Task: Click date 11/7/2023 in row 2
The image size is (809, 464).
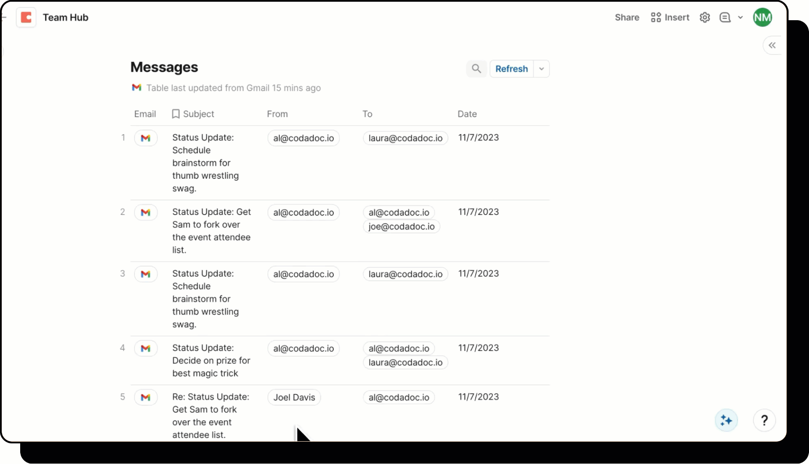Action: click(478, 212)
